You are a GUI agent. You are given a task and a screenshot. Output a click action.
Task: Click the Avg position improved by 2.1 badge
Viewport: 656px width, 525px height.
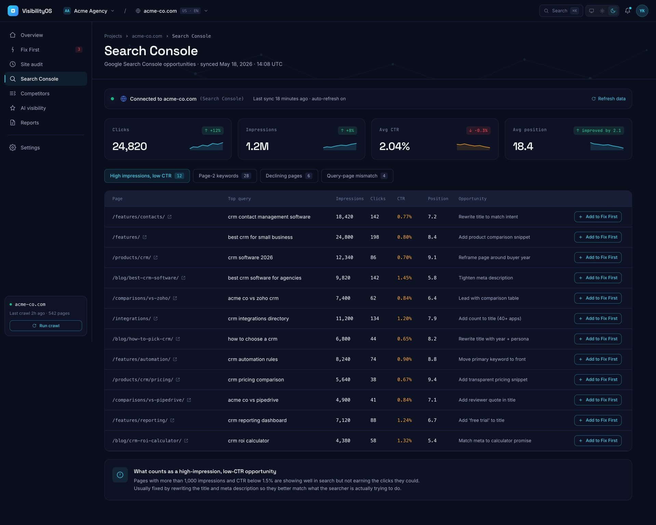tap(599, 130)
